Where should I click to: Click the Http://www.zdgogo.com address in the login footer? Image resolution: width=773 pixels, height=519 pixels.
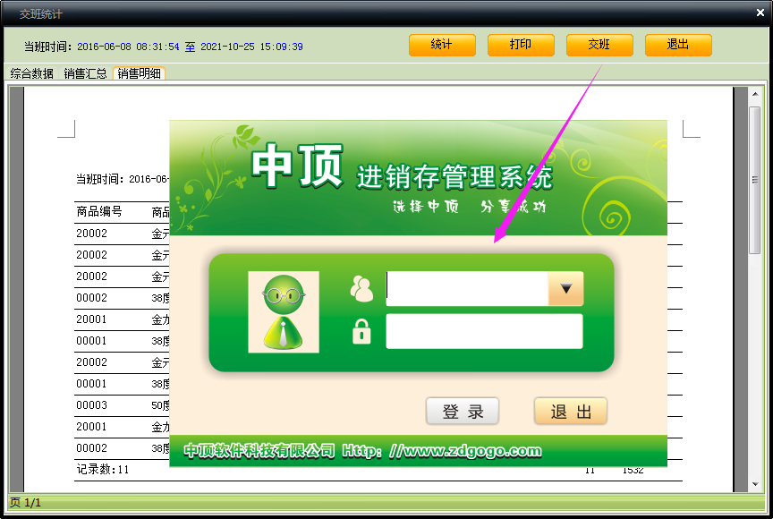pos(442,450)
